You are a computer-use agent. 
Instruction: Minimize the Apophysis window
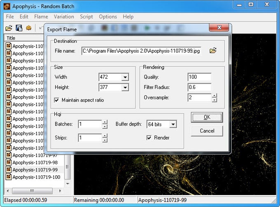(239, 5)
